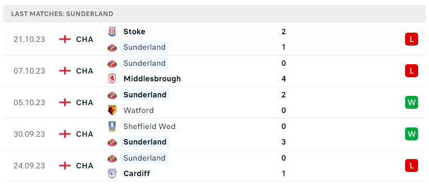Click the Sheffield Wed club crest icon
Image resolution: width=429 pixels, height=187 pixels.
112,126
